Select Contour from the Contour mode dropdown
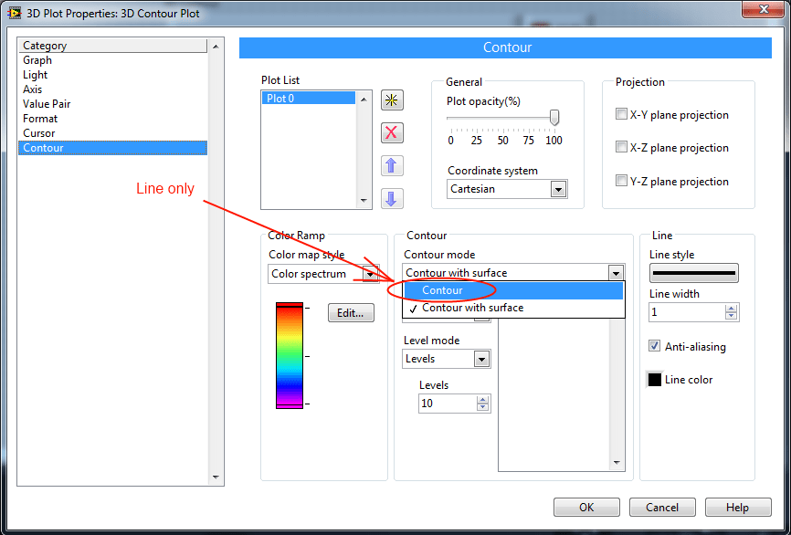 pyautogui.click(x=445, y=290)
